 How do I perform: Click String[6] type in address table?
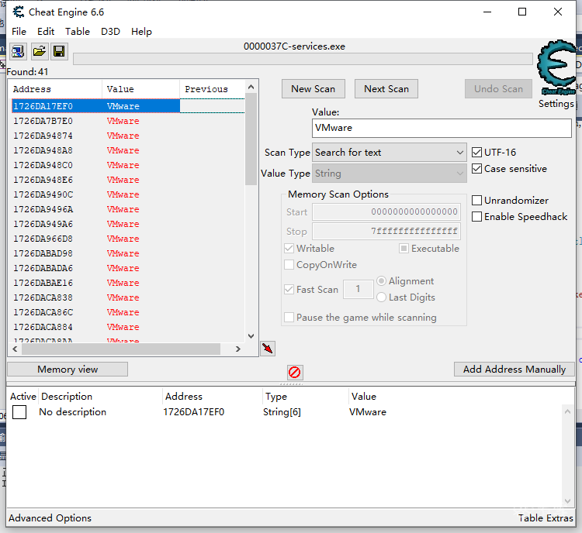(282, 412)
